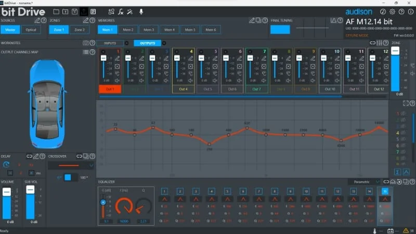
Task: Click the I/O routing squares toolbar icon
Action: click(111, 11)
